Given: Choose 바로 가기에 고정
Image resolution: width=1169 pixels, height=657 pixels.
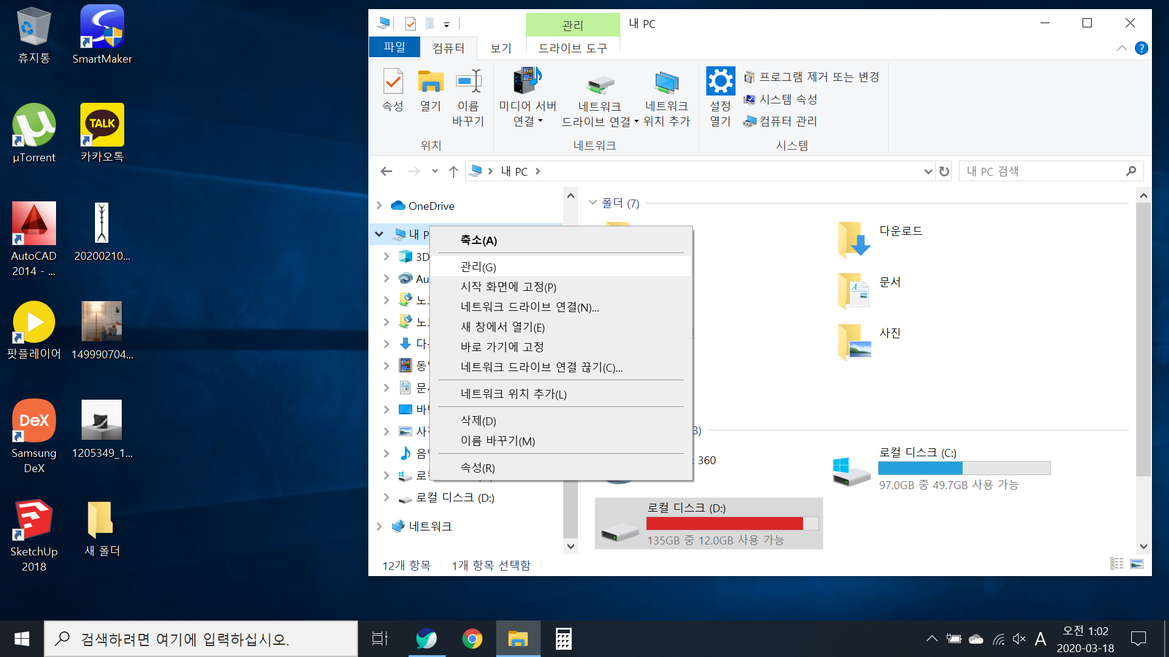Looking at the screenshot, I should (561, 347).
